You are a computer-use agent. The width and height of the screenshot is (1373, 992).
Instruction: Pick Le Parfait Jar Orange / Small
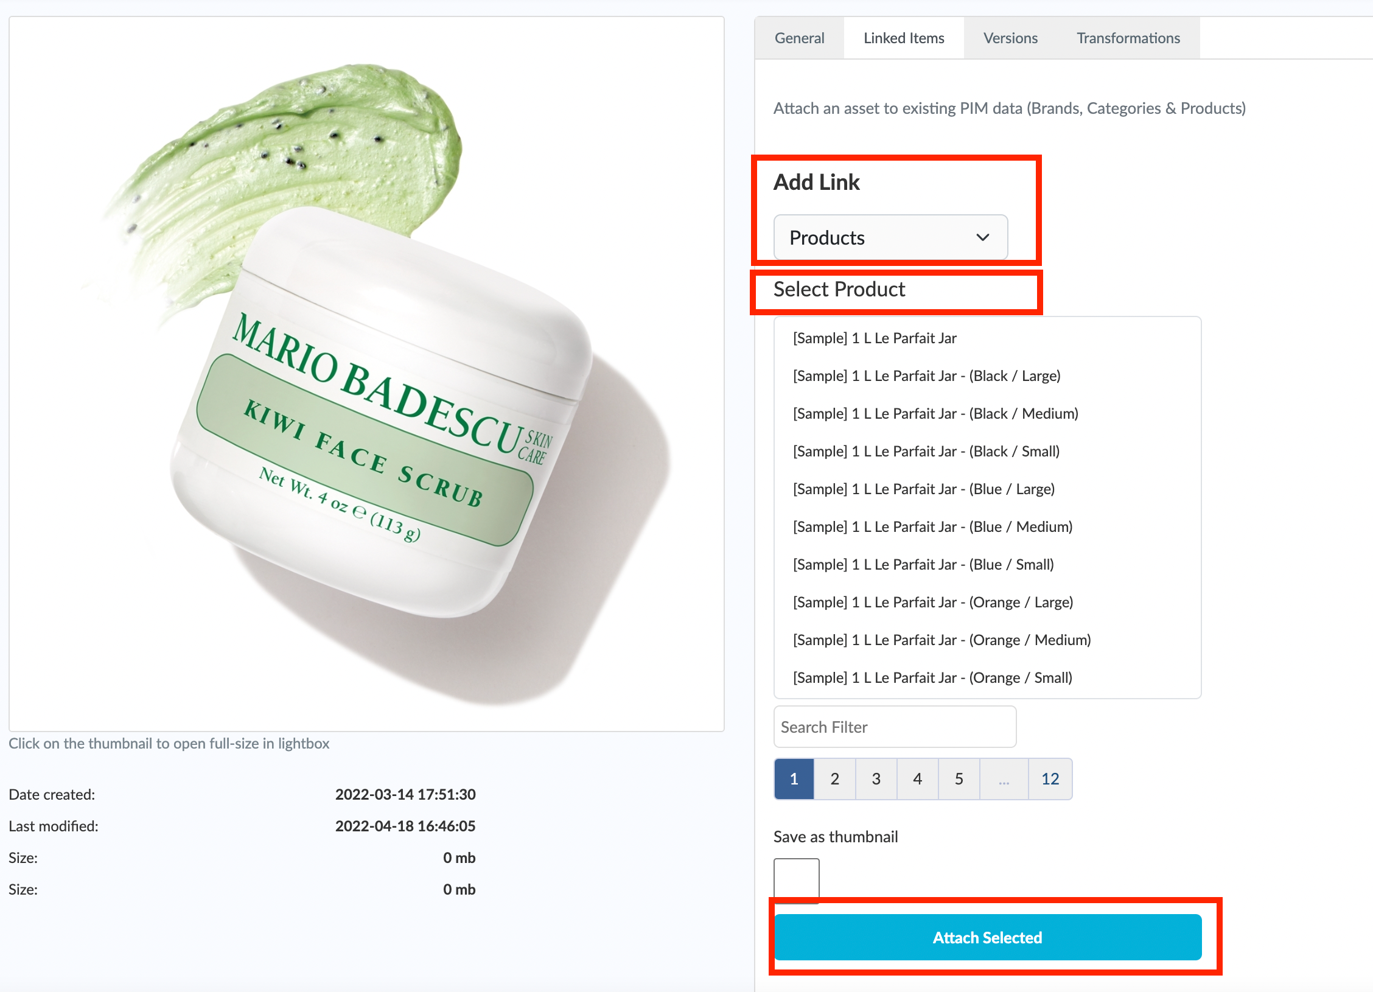[932, 678]
